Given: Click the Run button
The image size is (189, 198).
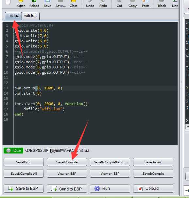Looking at the screenshot, I should (110, 189).
